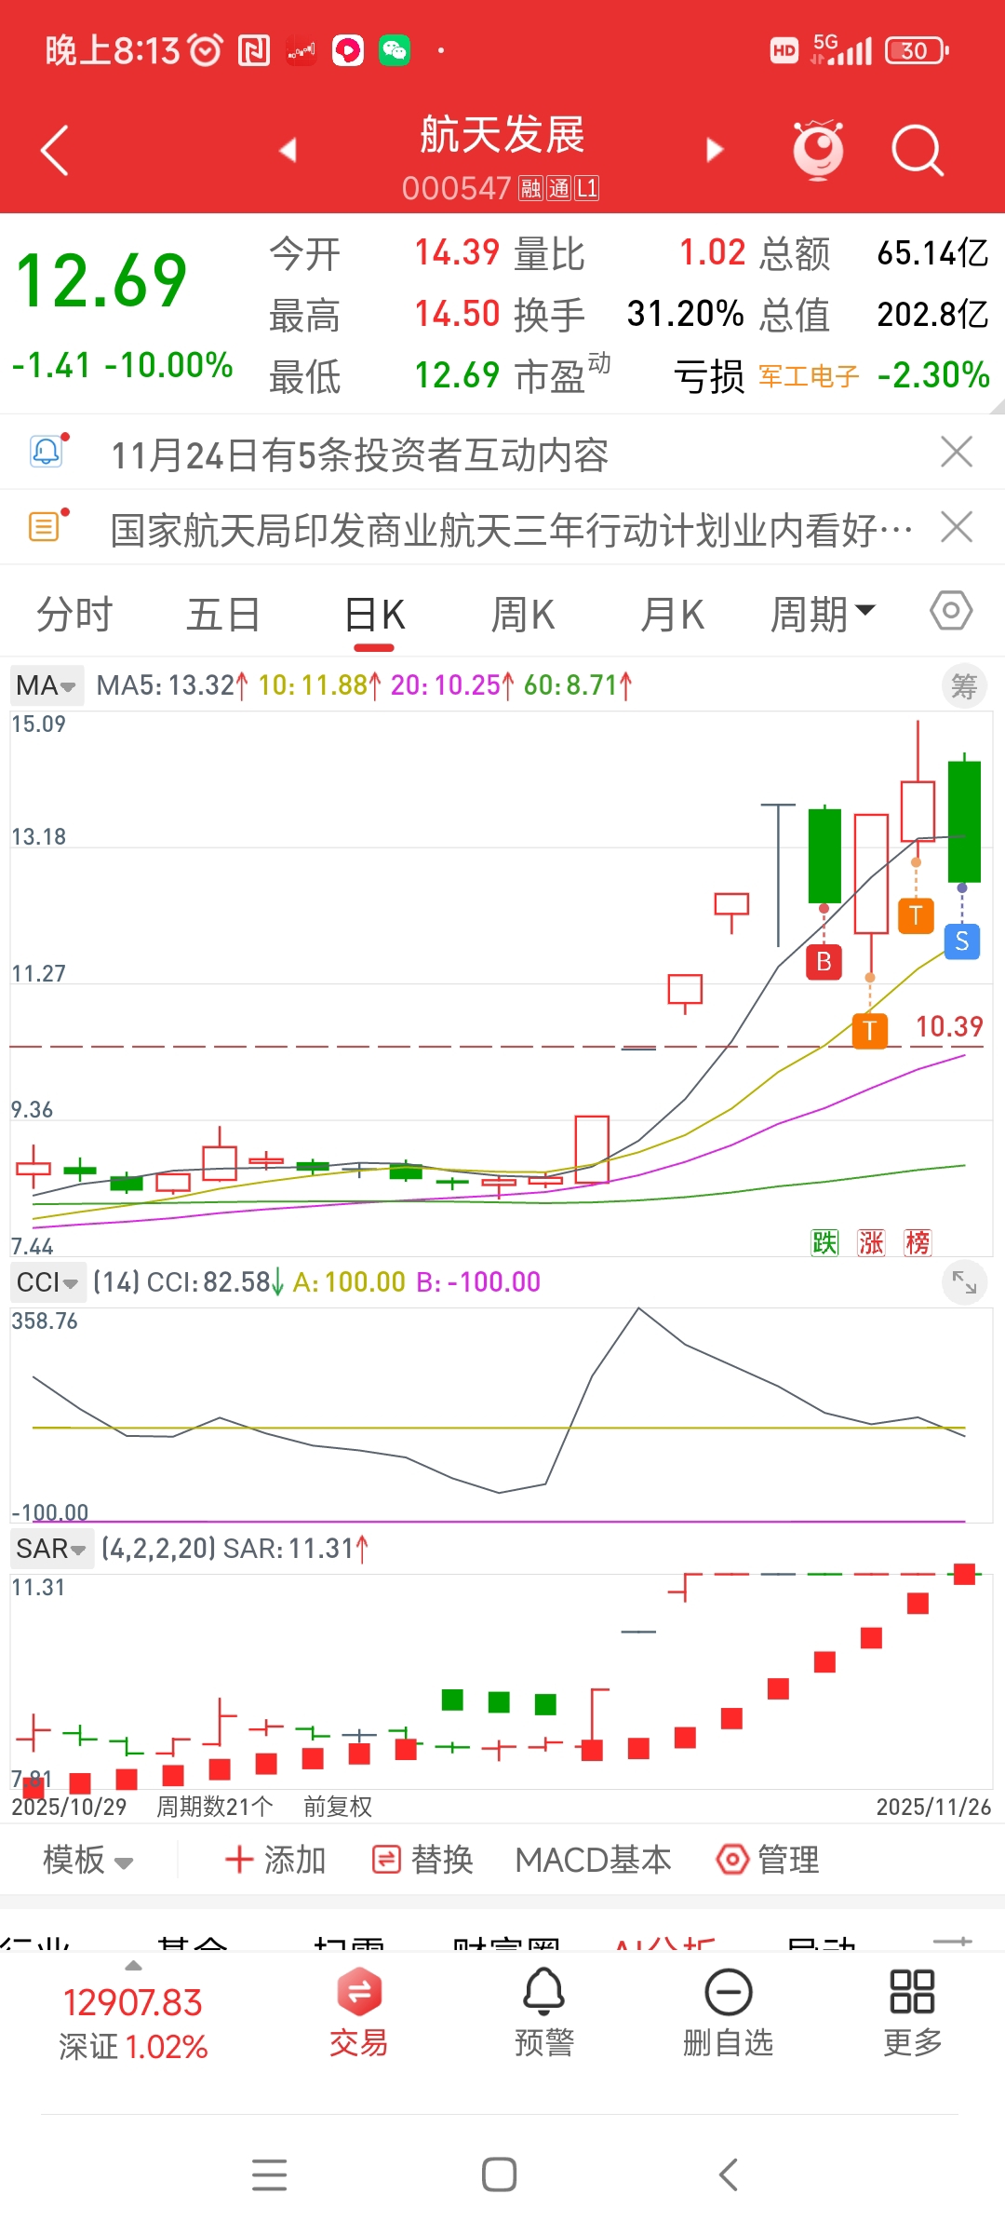The height and width of the screenshot is (2235, 1005).
Task: Tap the 涨 tag on chart
Action: point(871,1242)
